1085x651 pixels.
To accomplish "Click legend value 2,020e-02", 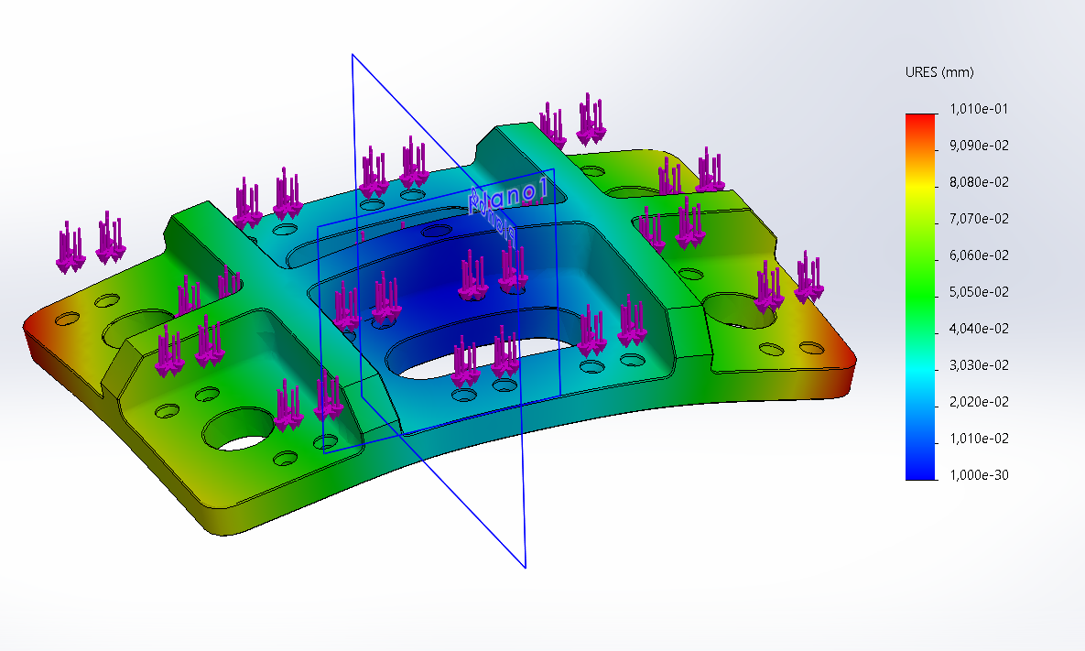I will coord(979,402).
